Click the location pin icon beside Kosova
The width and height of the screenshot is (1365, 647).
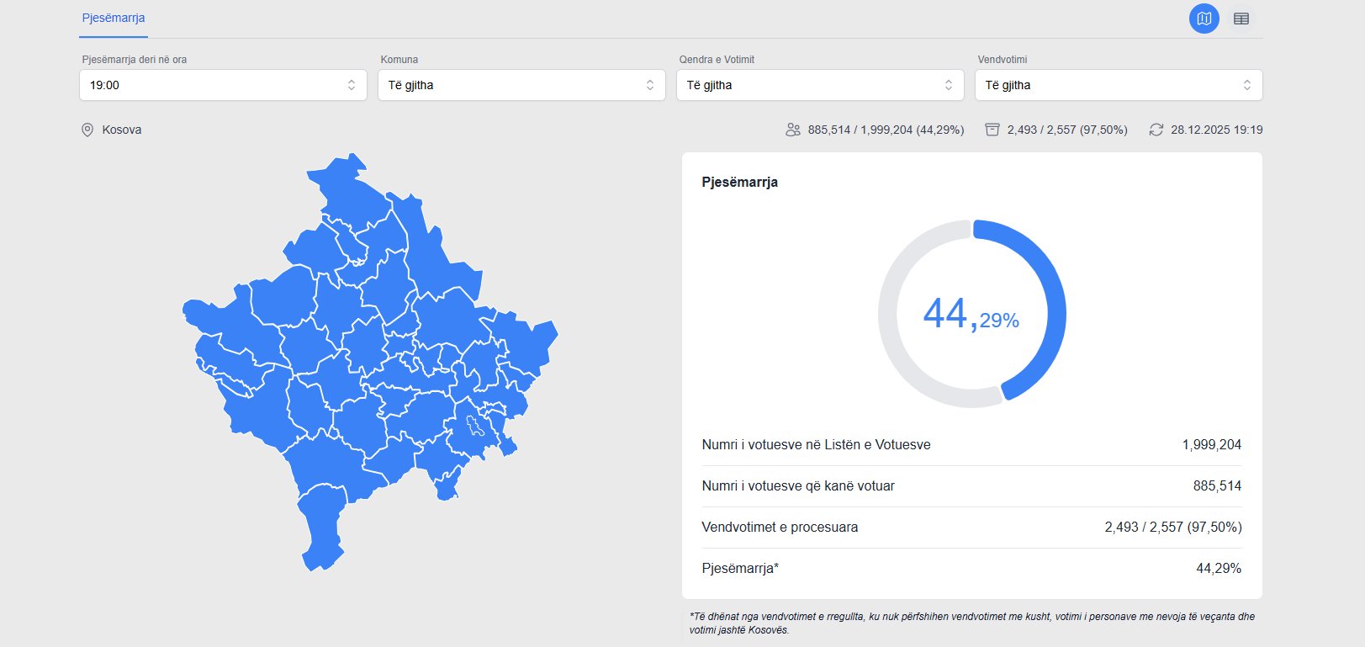point(87,130)
